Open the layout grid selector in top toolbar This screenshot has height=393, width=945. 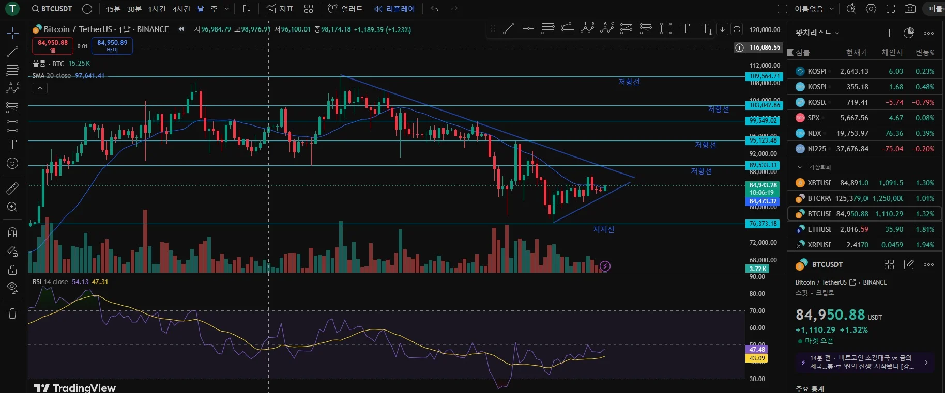[x=309, y=9]
